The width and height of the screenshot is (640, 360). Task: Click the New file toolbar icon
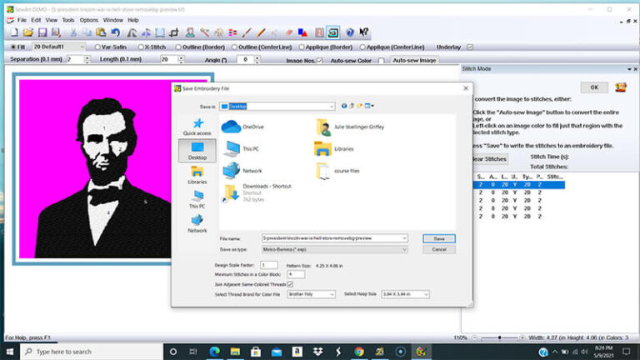coord(14,32)
